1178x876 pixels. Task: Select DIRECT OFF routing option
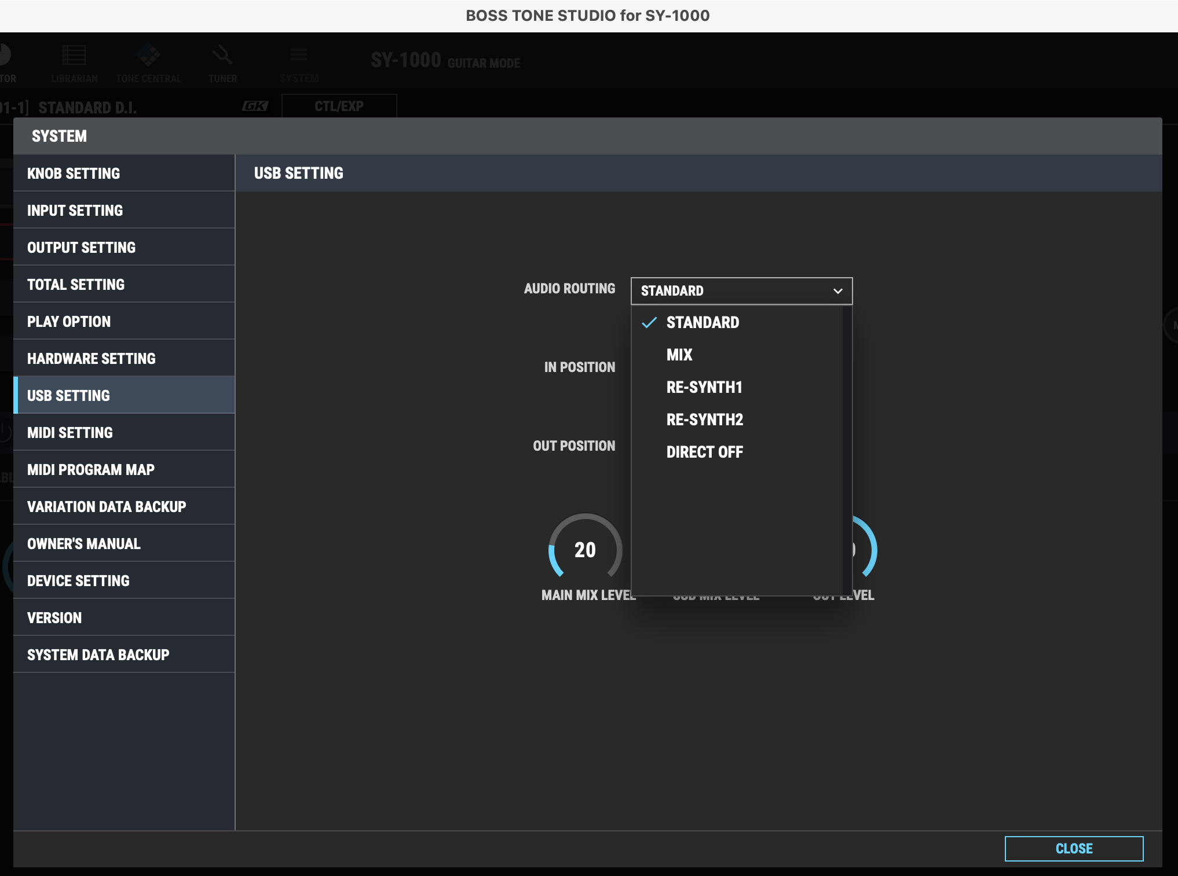[705, 452]
